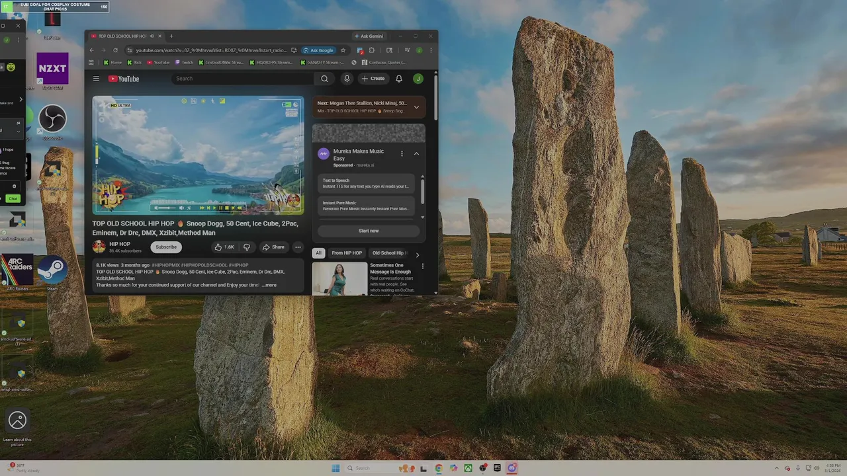Bookmark this page with star icon

(343, 50)
